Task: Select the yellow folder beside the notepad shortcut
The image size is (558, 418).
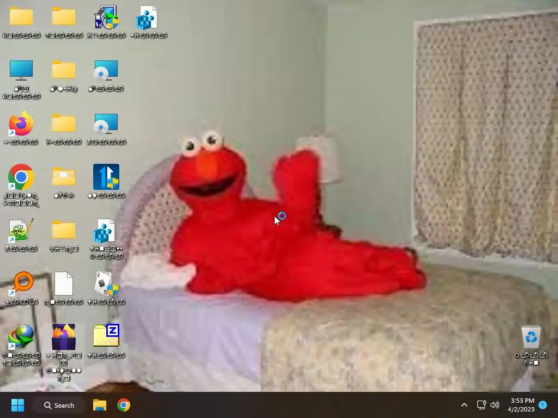Action: (x=64, y=230)
